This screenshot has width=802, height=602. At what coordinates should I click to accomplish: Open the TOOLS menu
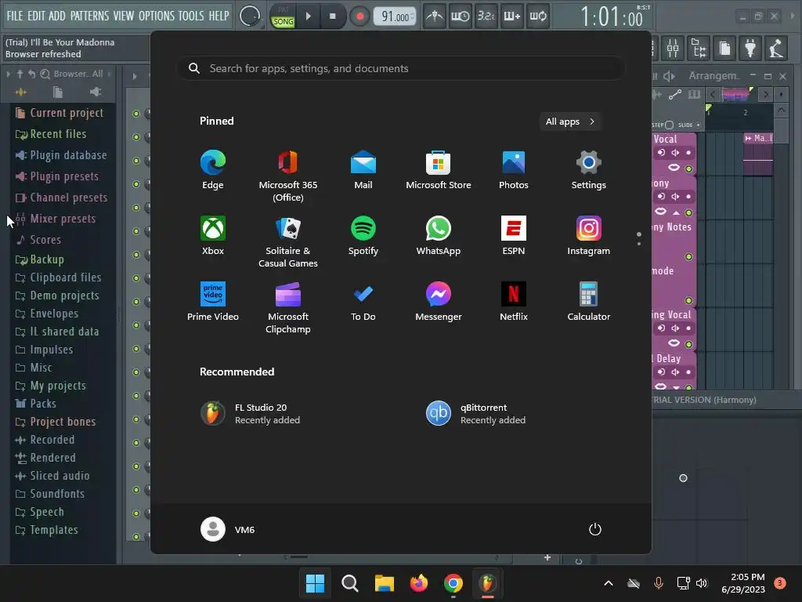point(191,16)
